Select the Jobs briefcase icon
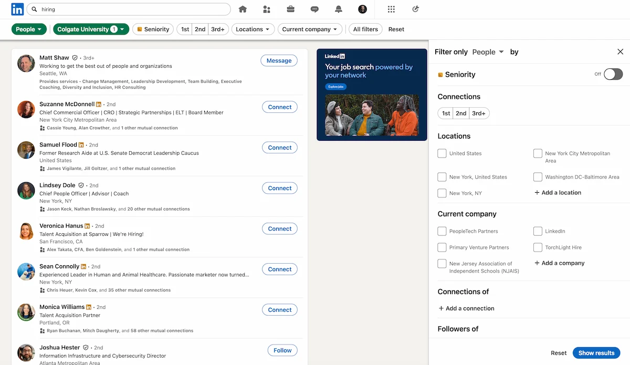 [290, 9]
